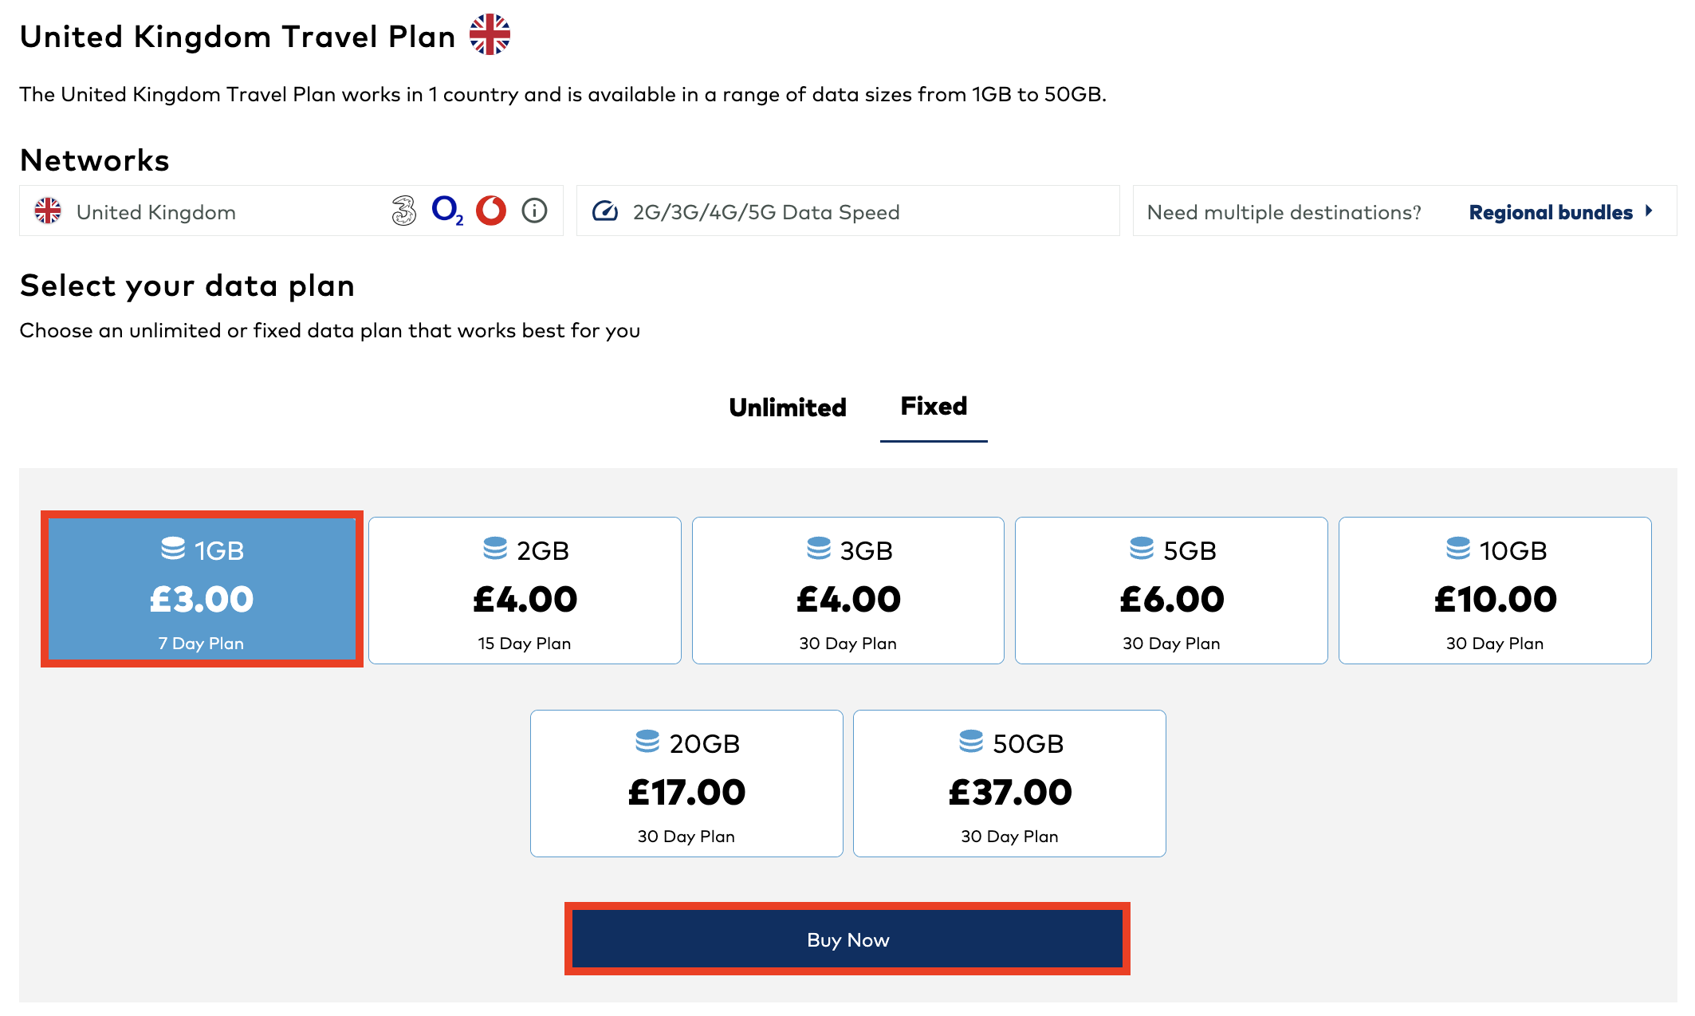The image size is (1695, 1016).
Task: Expand Regional bundles arrow
Action: pos(1649,211)
